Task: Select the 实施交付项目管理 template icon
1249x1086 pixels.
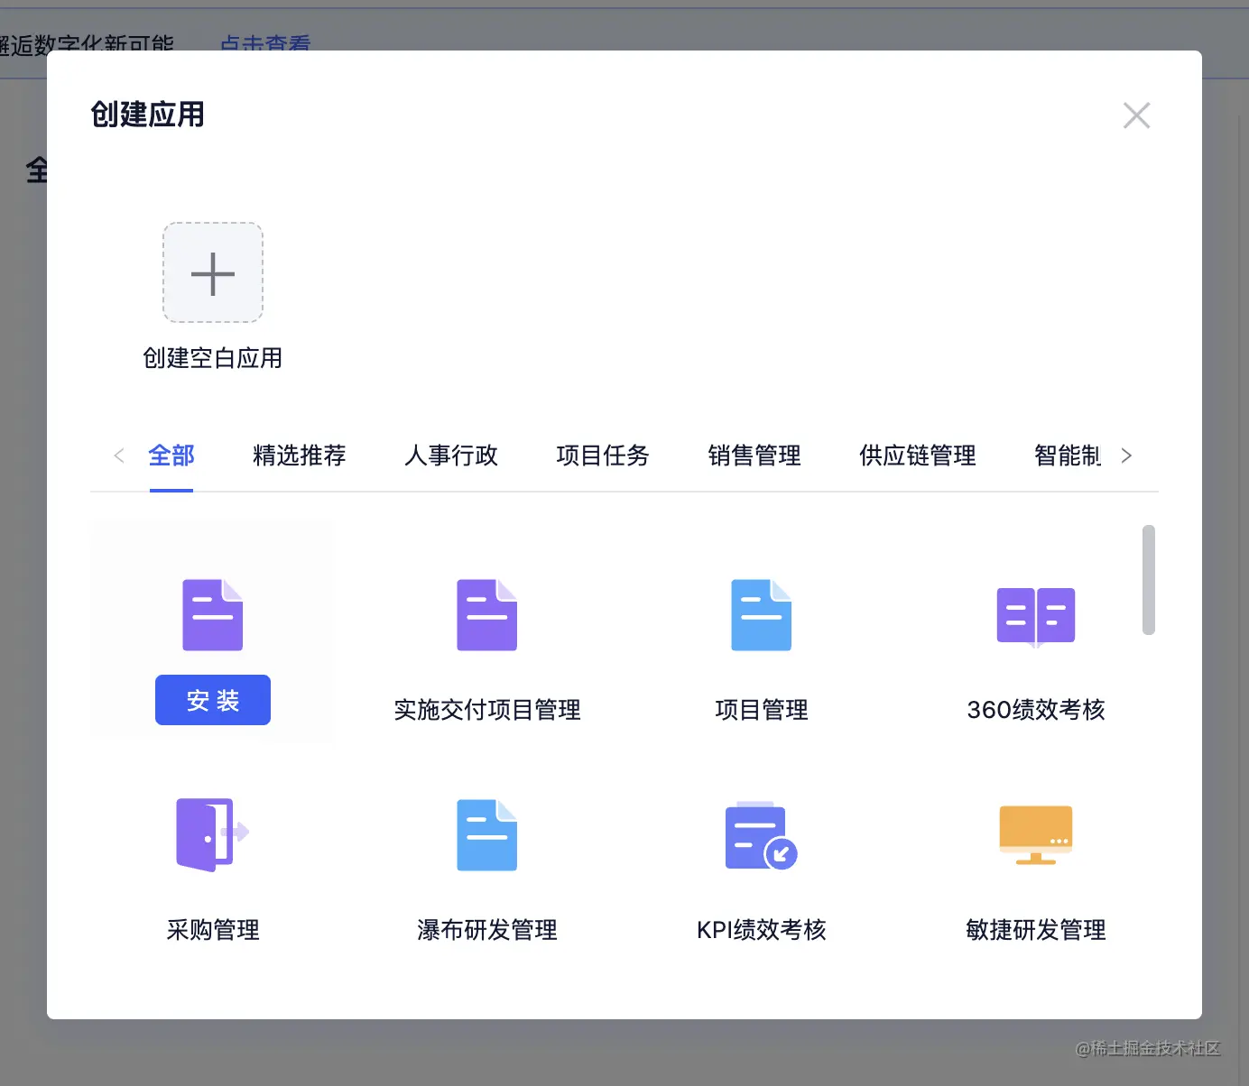Action: click(x=487, y=615)
